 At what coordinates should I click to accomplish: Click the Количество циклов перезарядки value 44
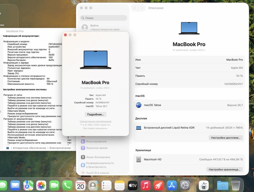click(x=48, y=79)
